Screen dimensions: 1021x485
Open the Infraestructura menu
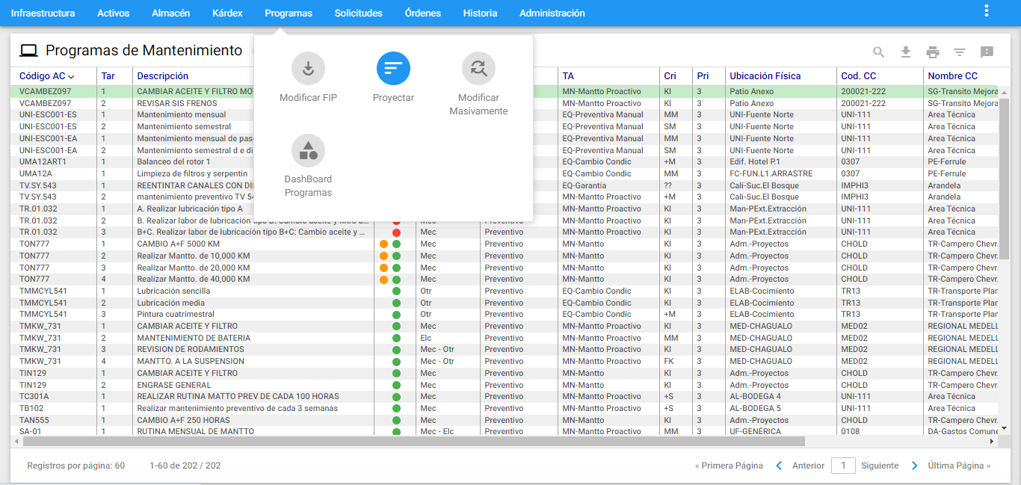coord(43,13)
